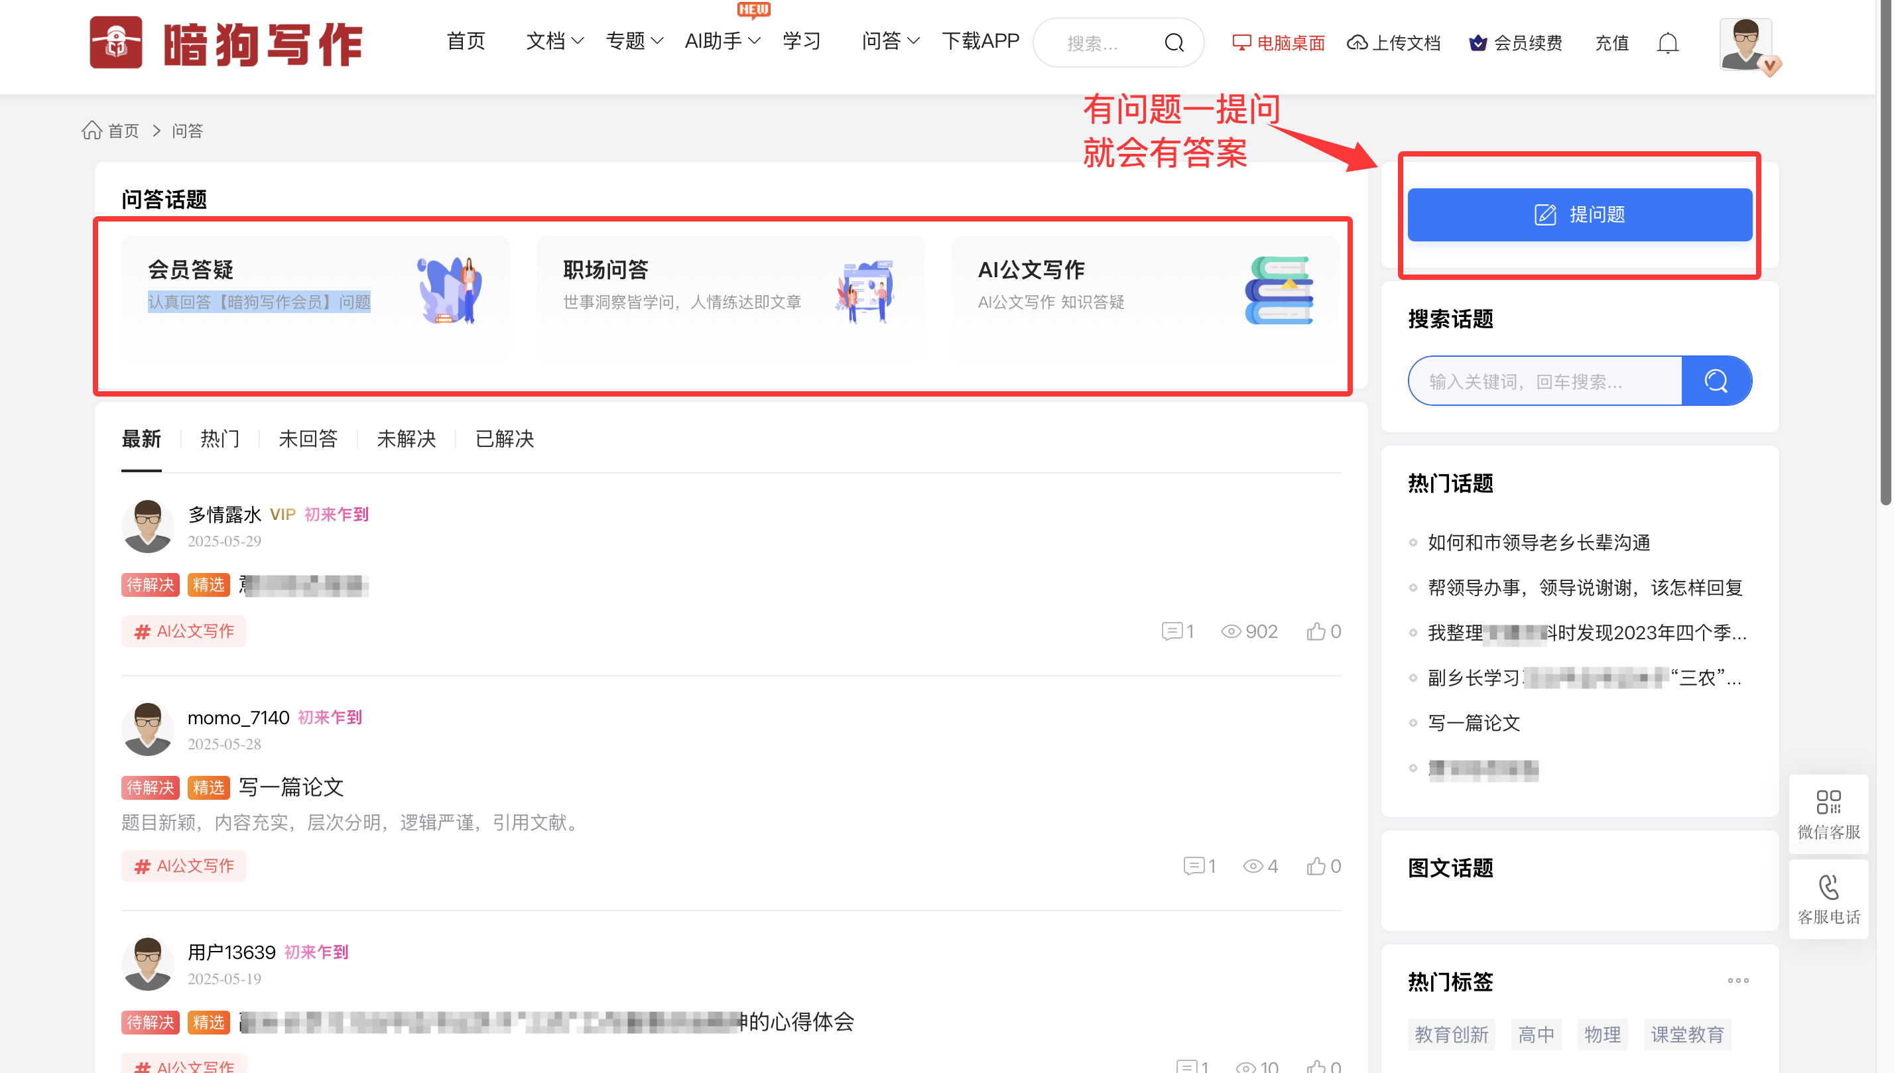The image size is (1894, 1073).
Task: Click the 电脑桌面 monitor icon
Action: coord(1242,42)
